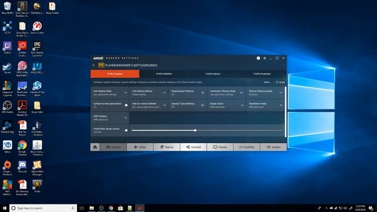Click the More link beside Reset
Viewport: 377px width, 212px height.
click(267, 82)
